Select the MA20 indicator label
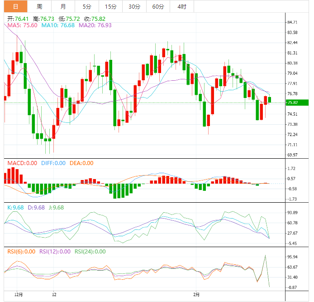Image resolution: width=314 pixels, height=302 pixels. point(95,26)
